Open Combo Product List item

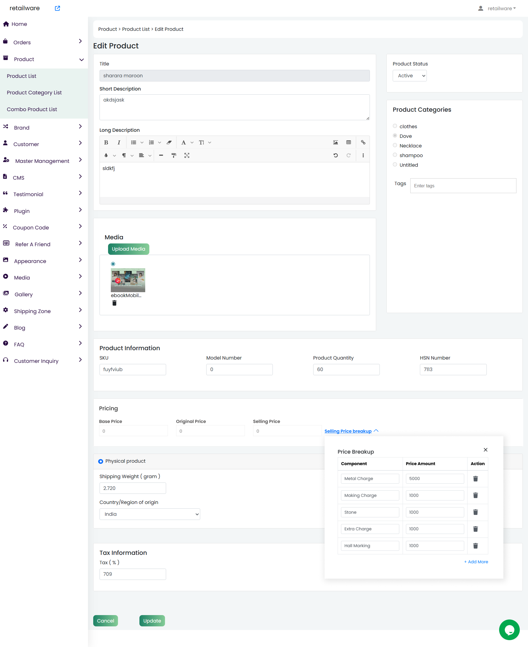(32, 109)
